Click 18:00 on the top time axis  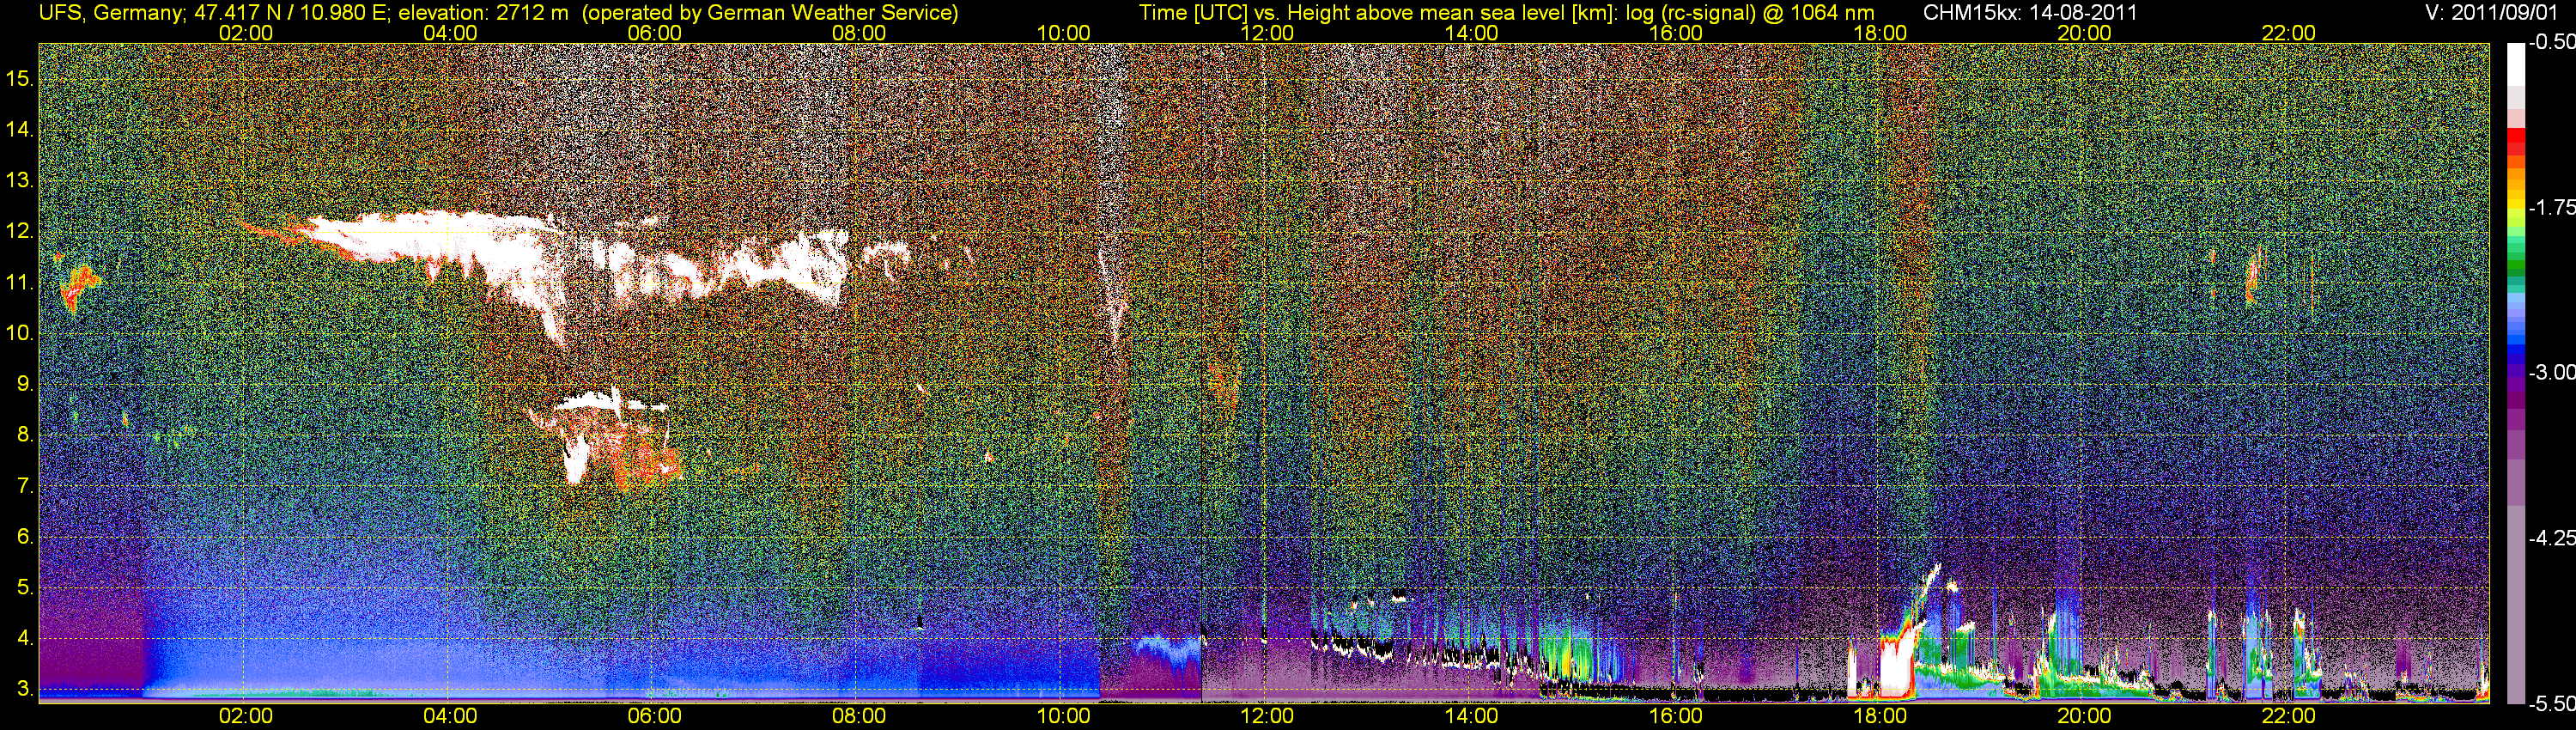[x=1880, y=33]
